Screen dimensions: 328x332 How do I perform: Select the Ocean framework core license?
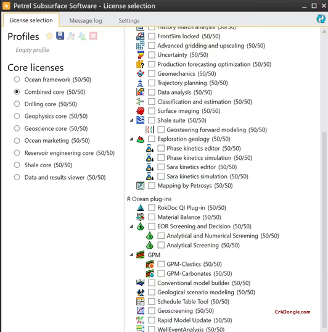click(17, 80)
